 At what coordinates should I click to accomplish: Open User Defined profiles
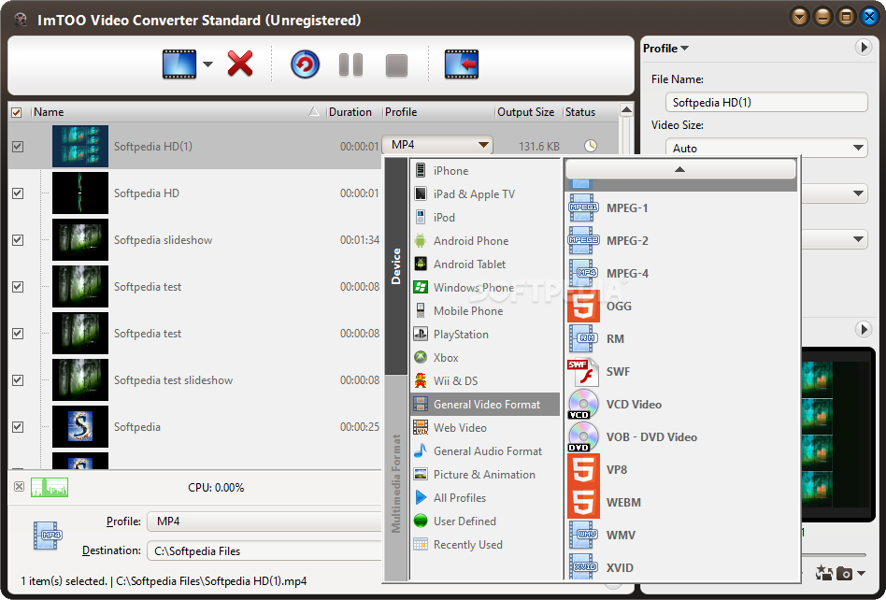coord(485,521)
